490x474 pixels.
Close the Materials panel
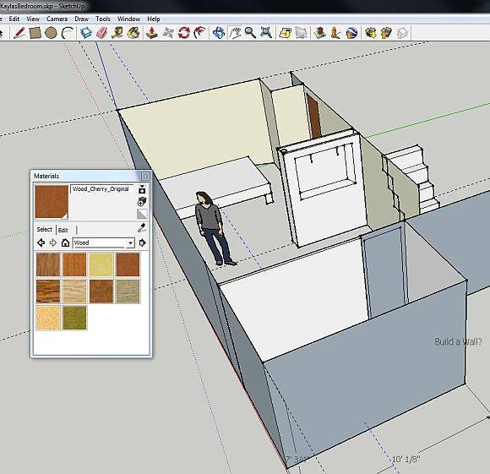click(145, 177)
